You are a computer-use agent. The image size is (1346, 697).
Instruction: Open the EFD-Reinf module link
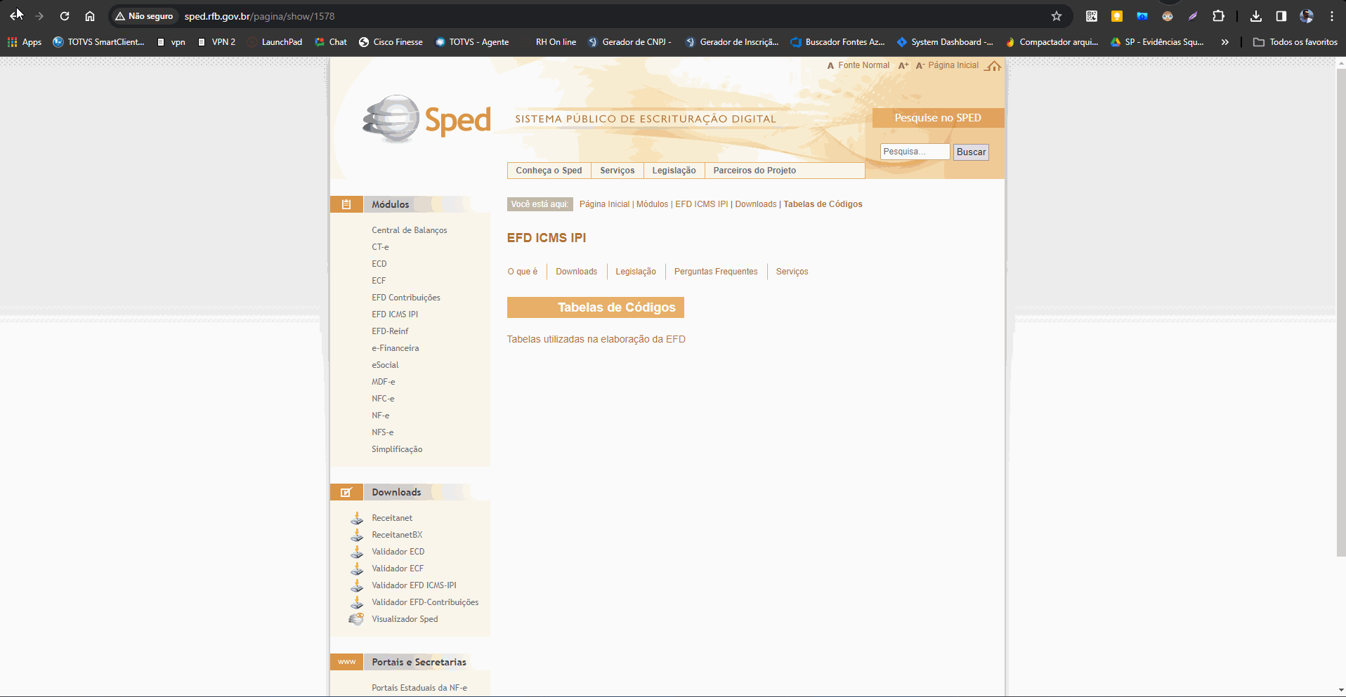pos(390,331)
